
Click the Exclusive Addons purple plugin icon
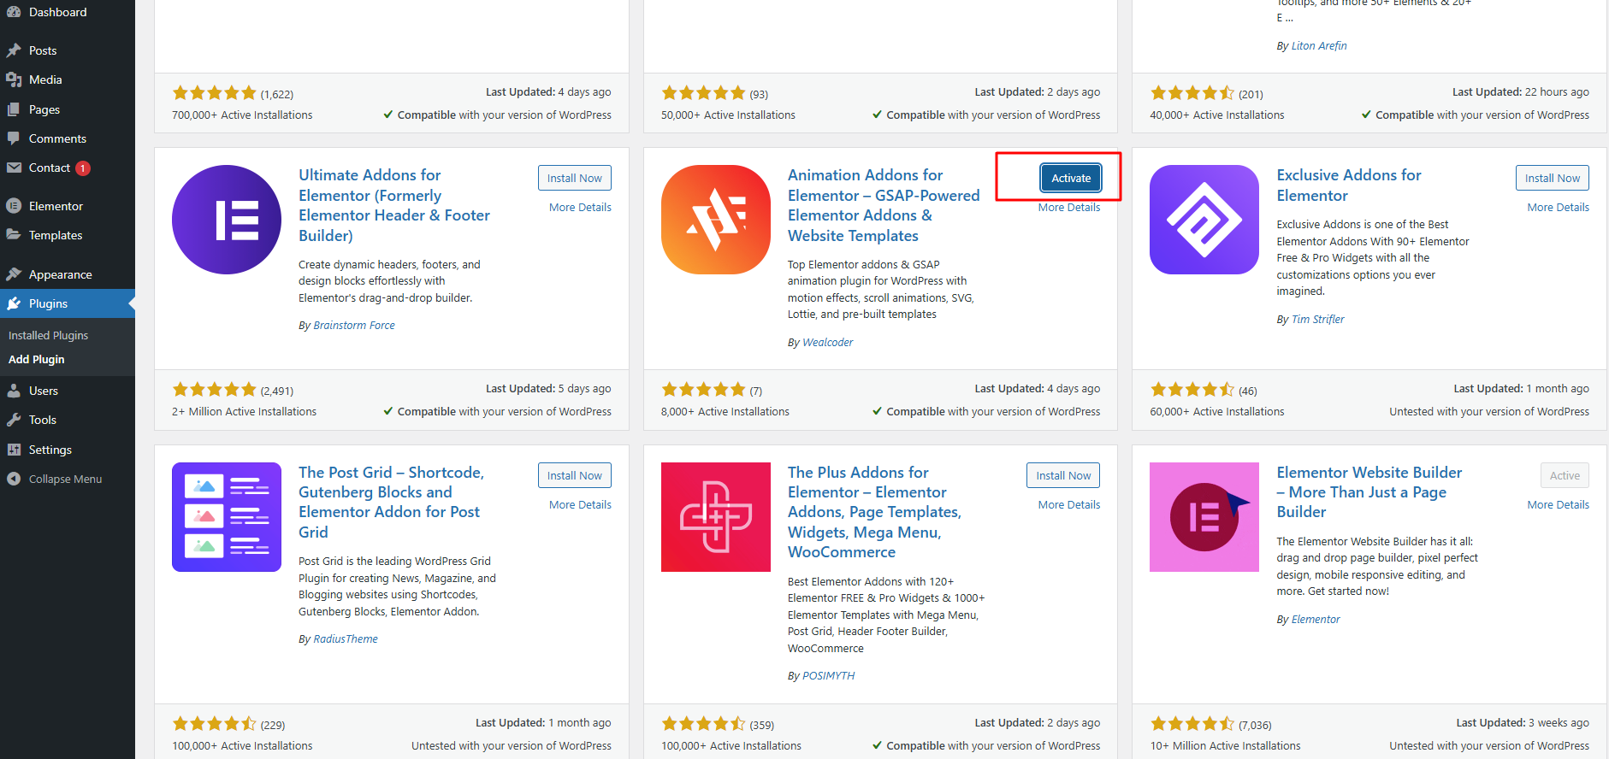click(1204, 220)
